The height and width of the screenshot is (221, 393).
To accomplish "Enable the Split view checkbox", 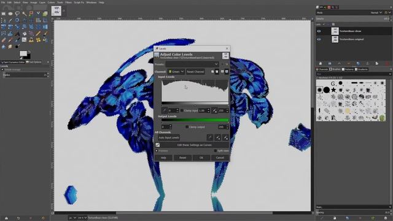I will point(216,151).
